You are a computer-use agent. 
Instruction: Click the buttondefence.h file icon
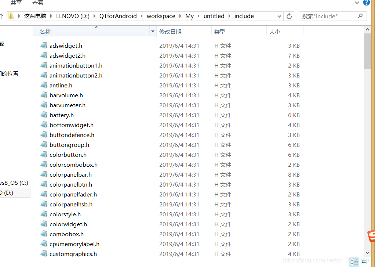tap(44, 134)
